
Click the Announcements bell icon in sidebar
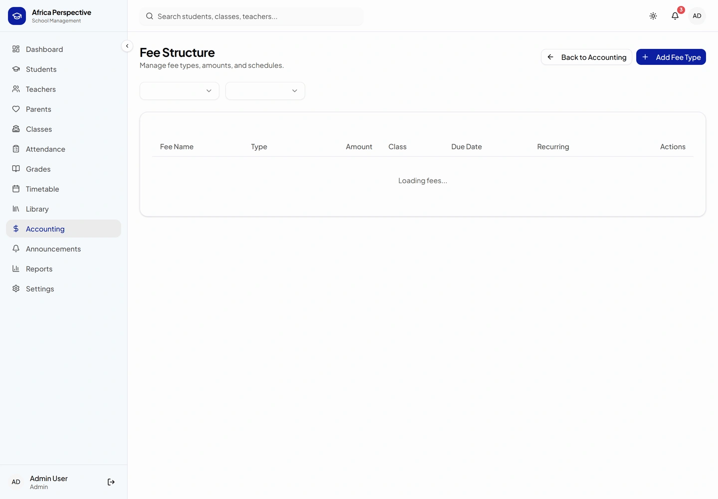coord(16,249)
